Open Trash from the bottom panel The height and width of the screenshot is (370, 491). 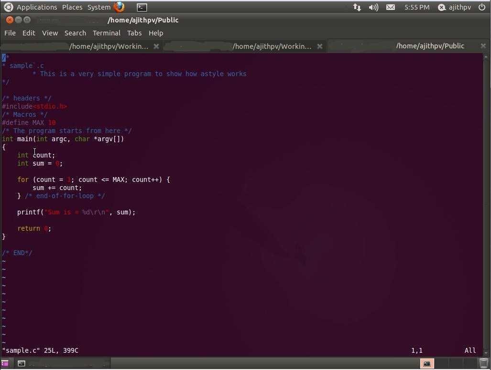484,364
